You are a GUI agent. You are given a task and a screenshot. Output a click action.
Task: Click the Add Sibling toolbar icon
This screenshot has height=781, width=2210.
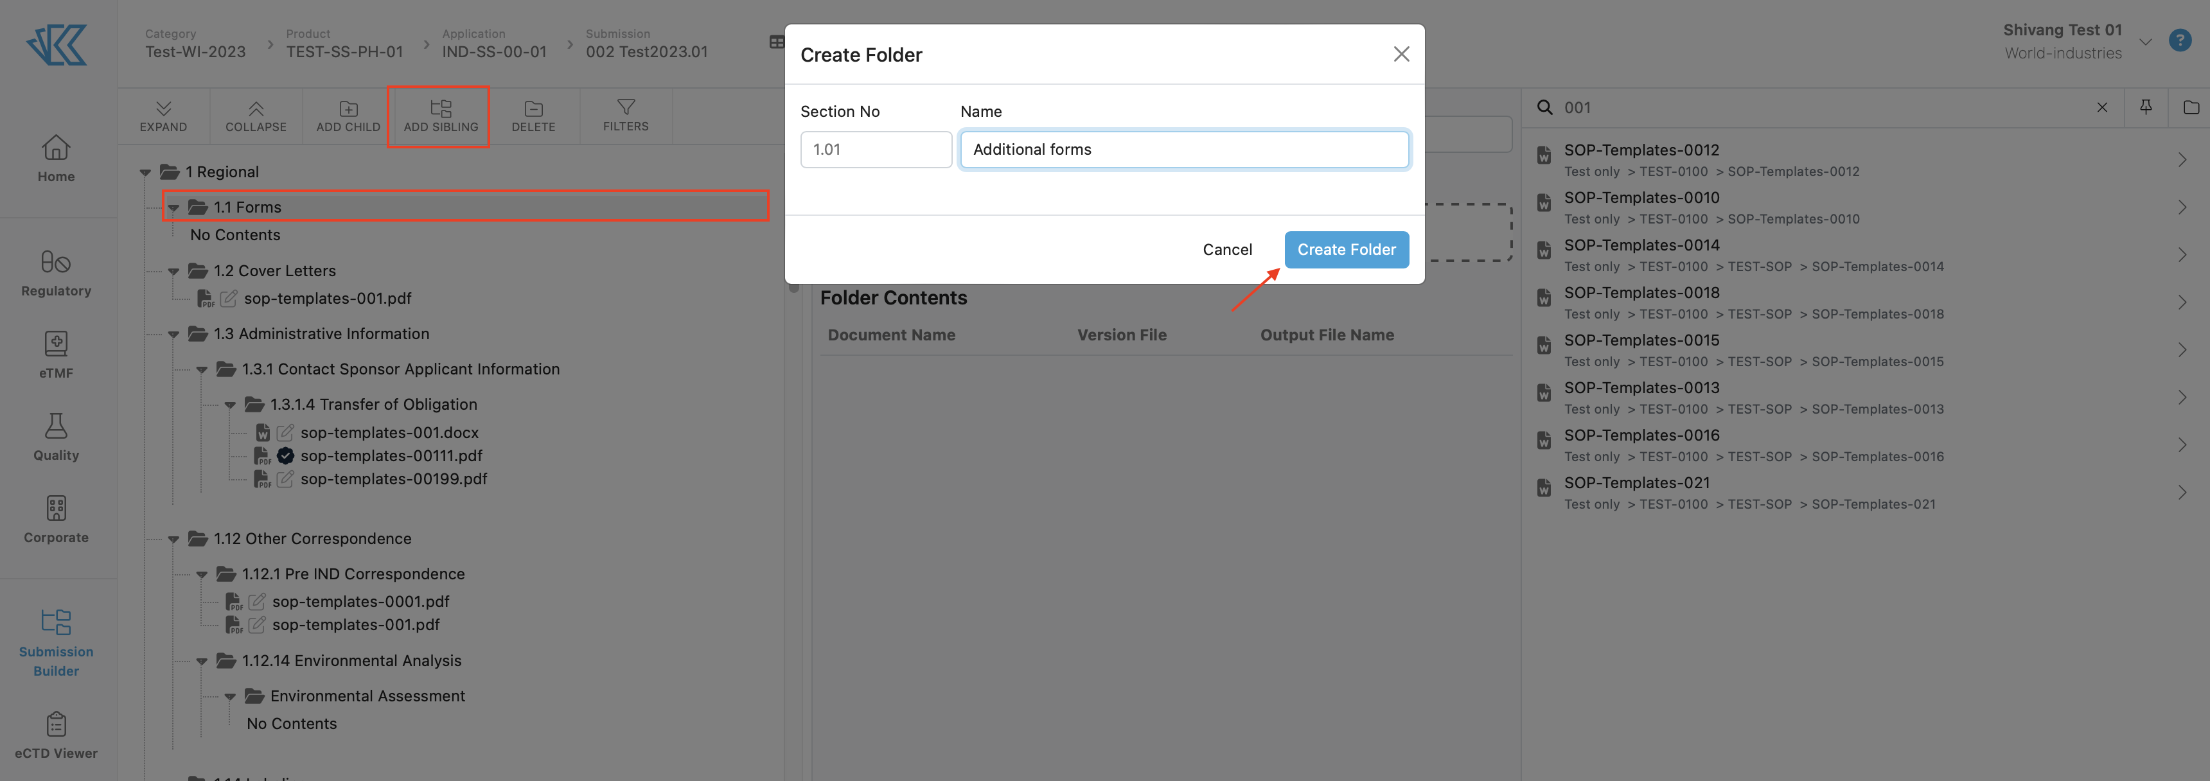point(440,109)
